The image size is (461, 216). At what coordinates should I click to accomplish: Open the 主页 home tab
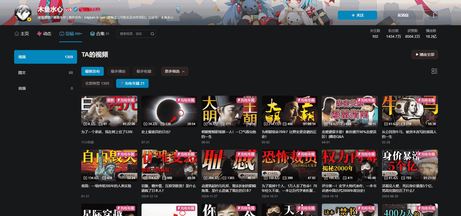click(22, 34)
